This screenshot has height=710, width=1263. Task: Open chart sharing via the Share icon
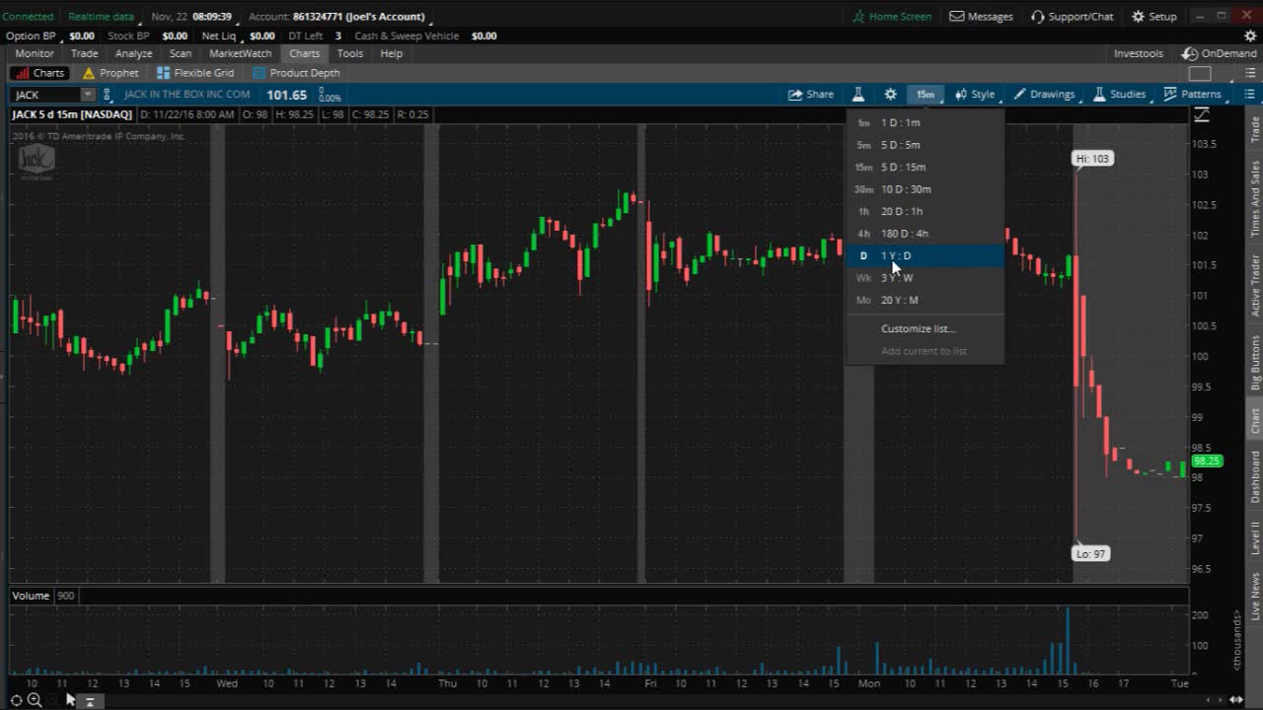point(810,95)
